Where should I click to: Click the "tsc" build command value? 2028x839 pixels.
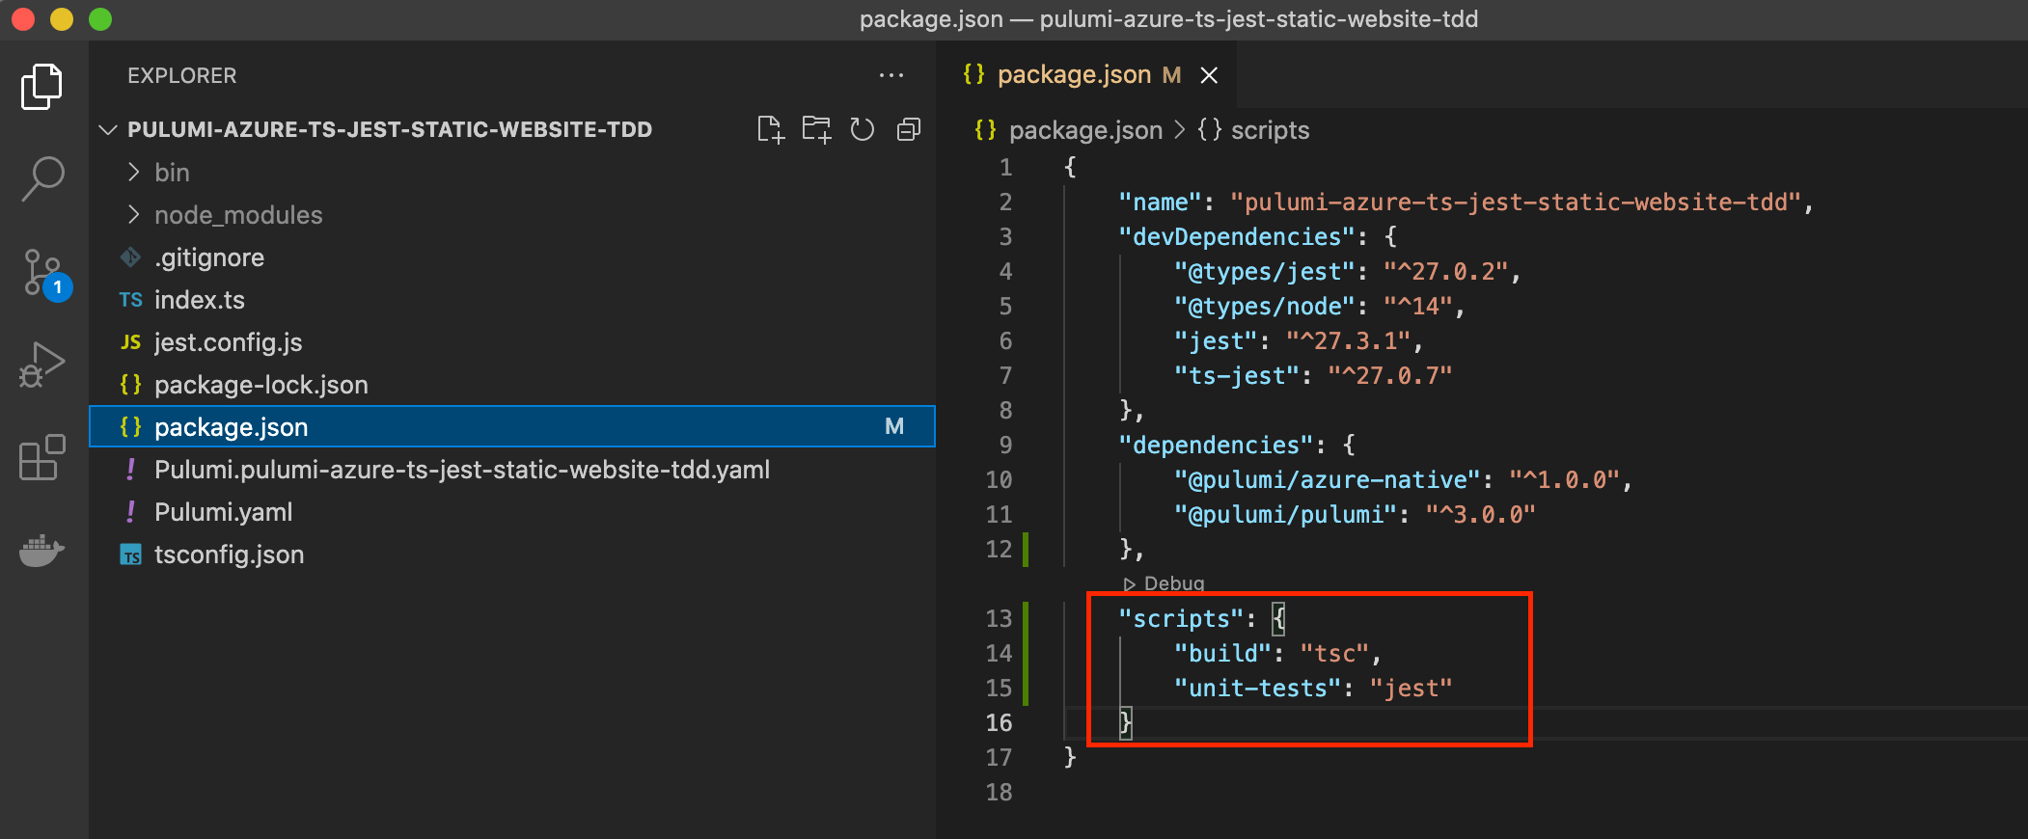point(1334,654)
